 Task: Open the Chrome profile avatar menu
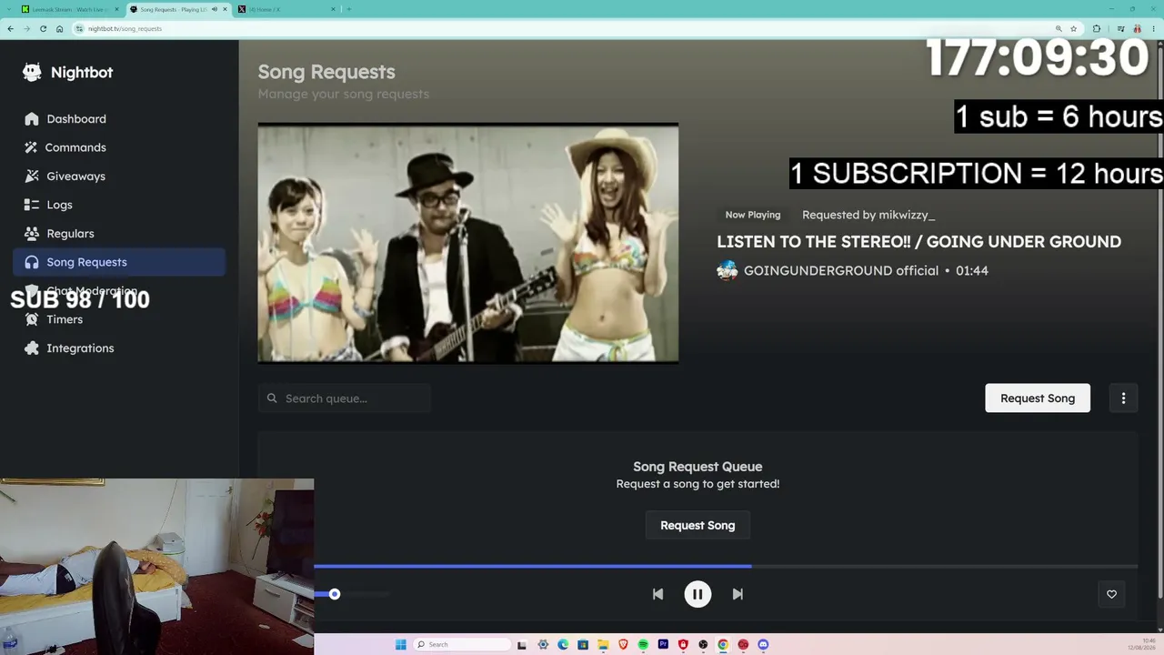pos(1137,28)
